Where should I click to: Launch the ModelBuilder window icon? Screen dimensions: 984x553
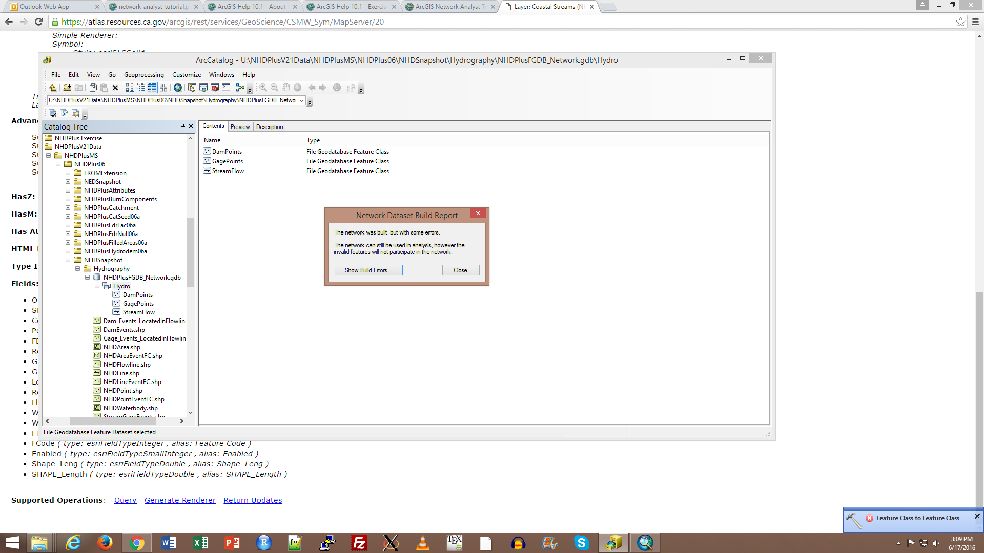(x=240, y=88)
